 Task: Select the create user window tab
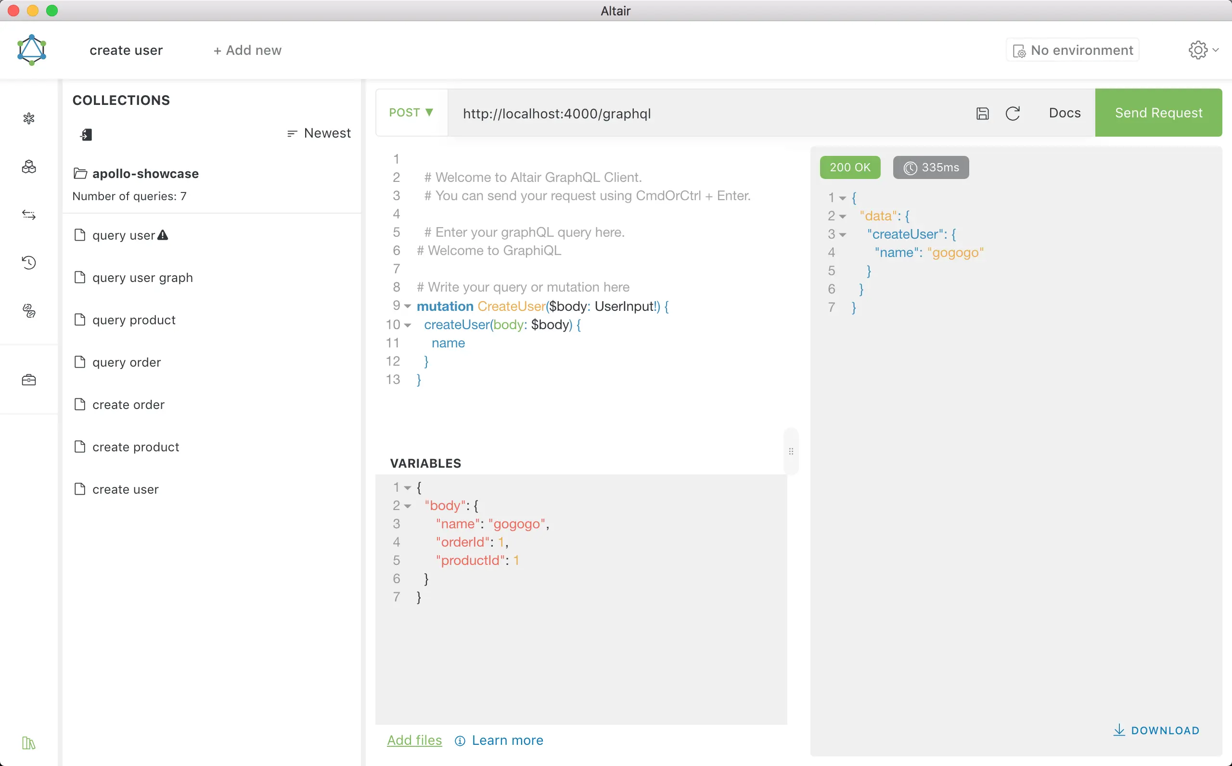126,50
